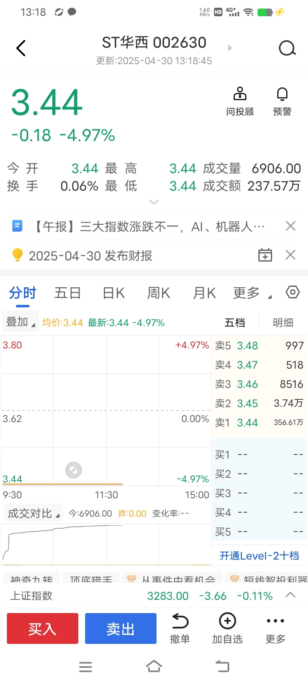This screenshot has width=308, height=685.
Task: Dismiss the 发布财报 reminder
Action: [290, 255]
